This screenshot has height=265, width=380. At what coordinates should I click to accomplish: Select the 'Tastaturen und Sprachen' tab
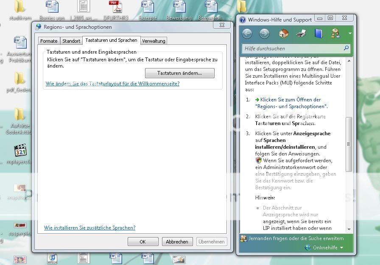(111, 40)
